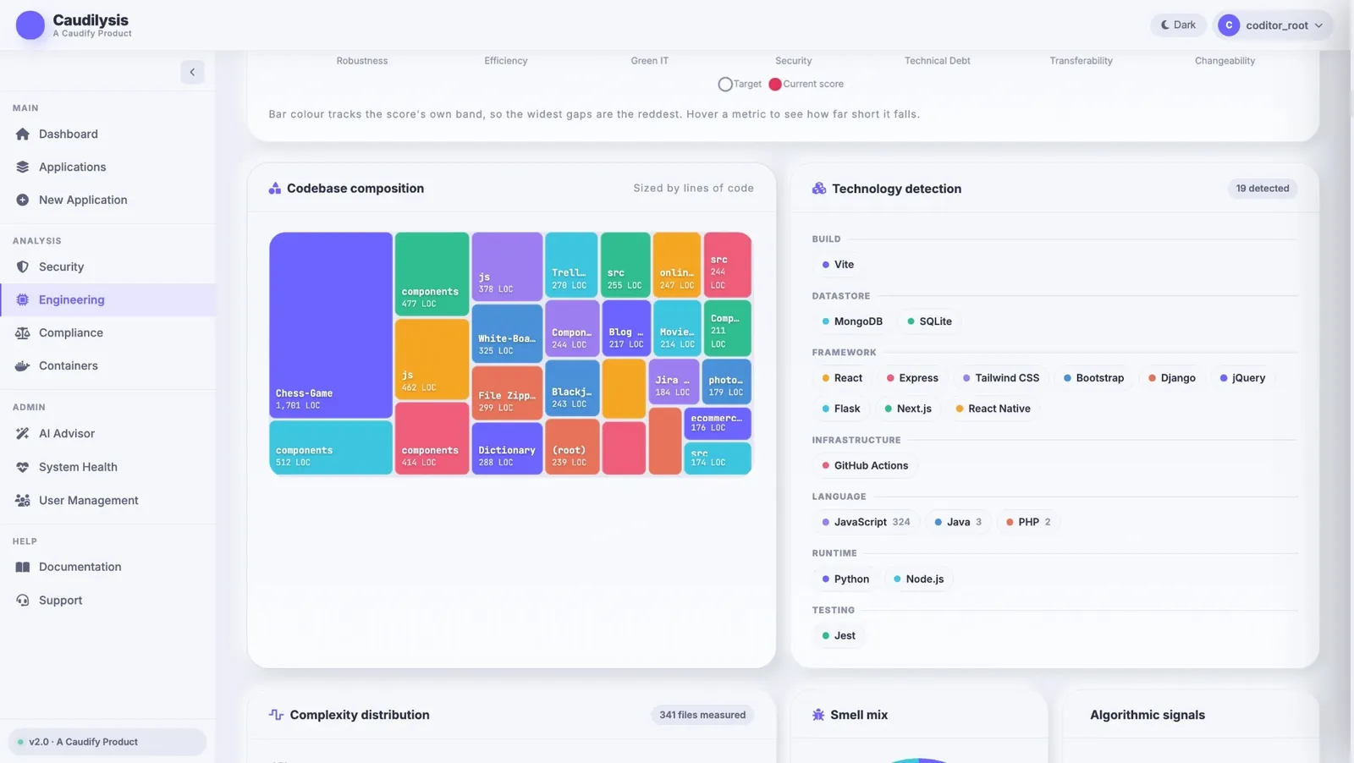Click the White-Boa… 325 LOC block

pyautogui.click(x=507, y=333)
